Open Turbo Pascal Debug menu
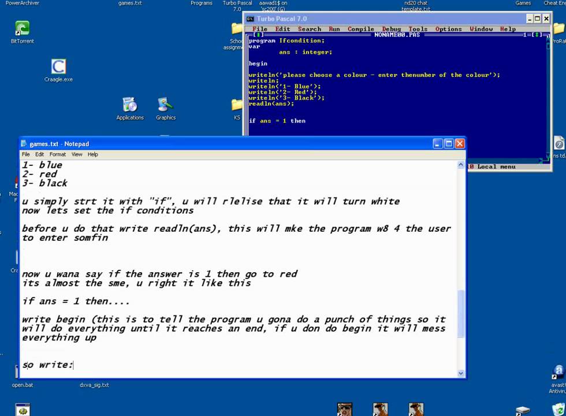Screen dimensions: 566x416 coord(392,29)
